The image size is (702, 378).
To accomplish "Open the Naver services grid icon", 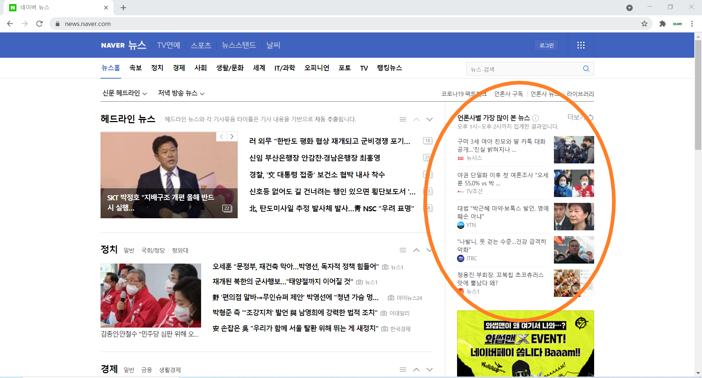I will (x=581, y=45).
